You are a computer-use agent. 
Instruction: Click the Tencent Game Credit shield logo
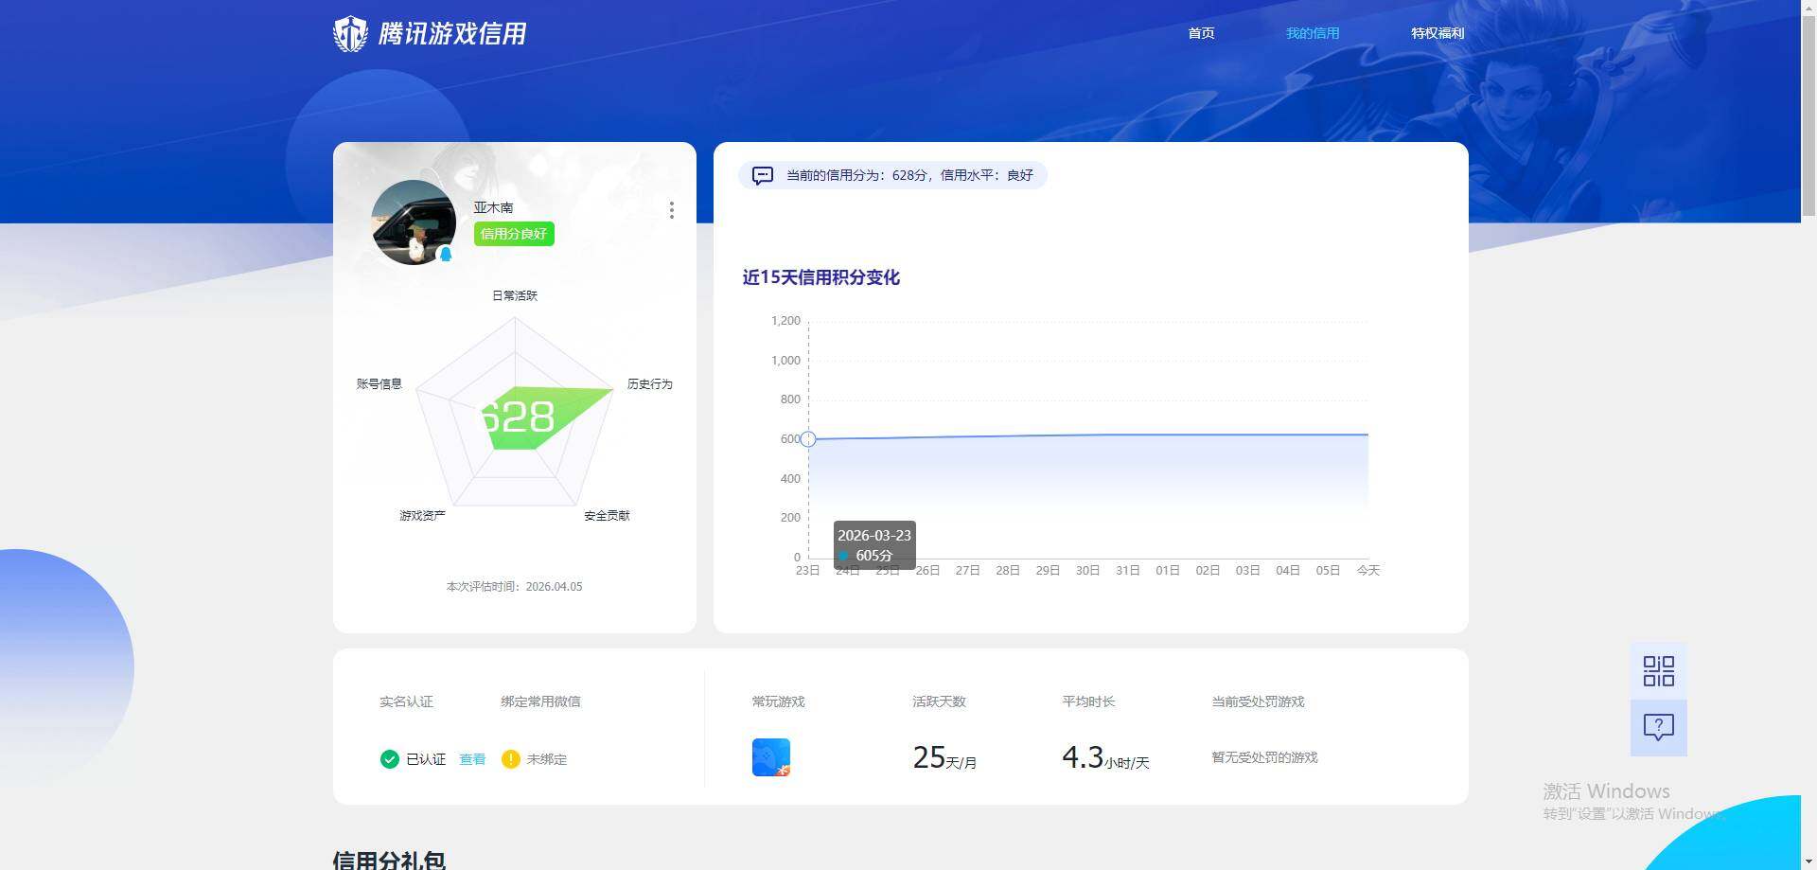351,33
